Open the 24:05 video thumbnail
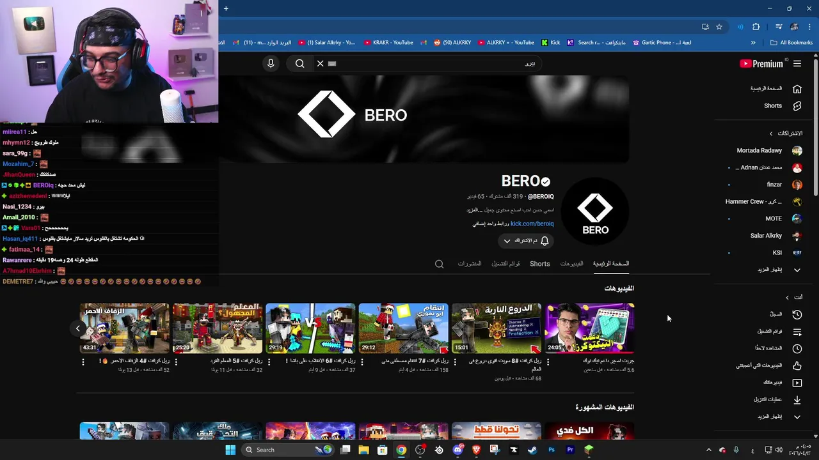Screen dimensions: 819x460 pyautogui.click(x=589, y=328)
